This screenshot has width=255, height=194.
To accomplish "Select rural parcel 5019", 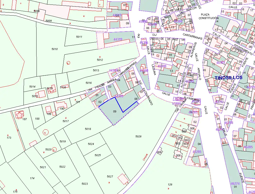I will pos(63,141).
